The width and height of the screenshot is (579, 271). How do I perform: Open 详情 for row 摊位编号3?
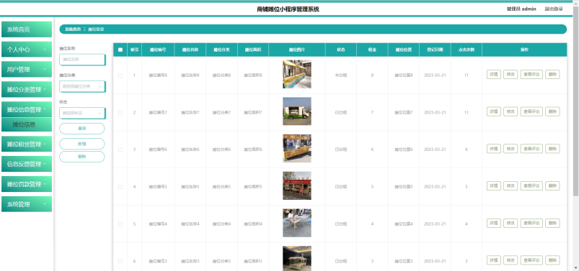[x=494, y=260]
